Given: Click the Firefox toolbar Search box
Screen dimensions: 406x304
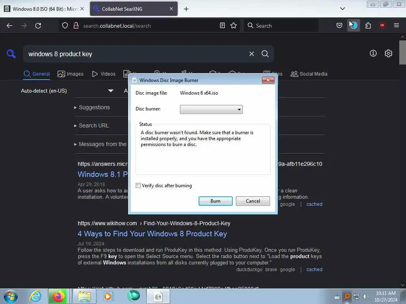Looking at the screenshot, I should coord(281,26).
